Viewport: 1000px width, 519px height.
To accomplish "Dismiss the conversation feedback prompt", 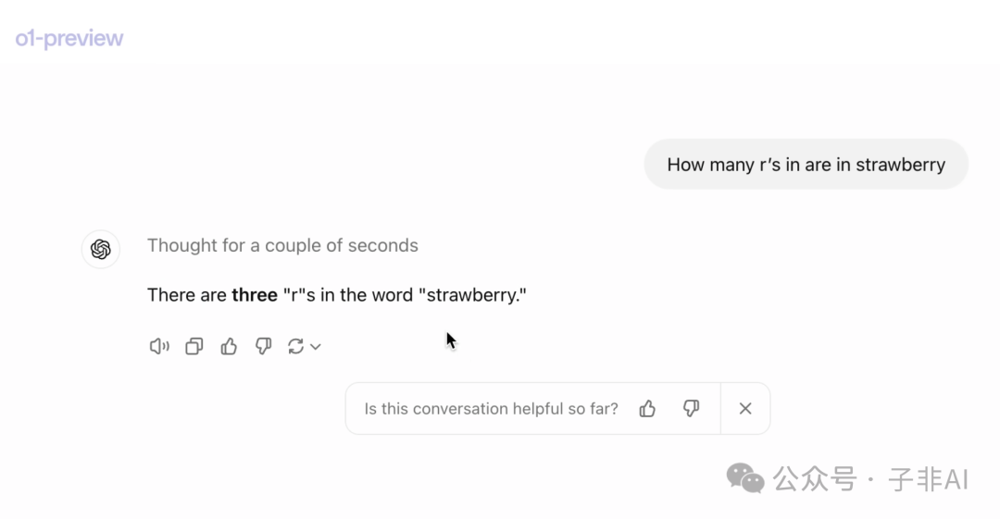I will click(744, 409).
